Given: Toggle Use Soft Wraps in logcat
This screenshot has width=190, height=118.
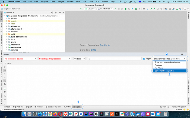Looking at the screenshot, I should 5,81.
